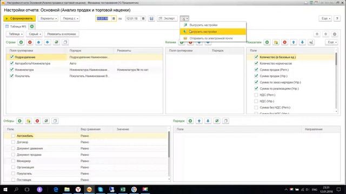Uncheck Количество нормочасов indicator
The height and width of the screenshot is (194, 346).
pos(256,64)
